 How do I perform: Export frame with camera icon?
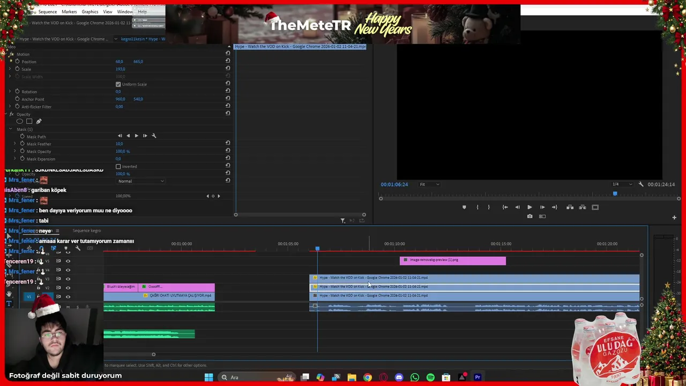click(530, 216)
